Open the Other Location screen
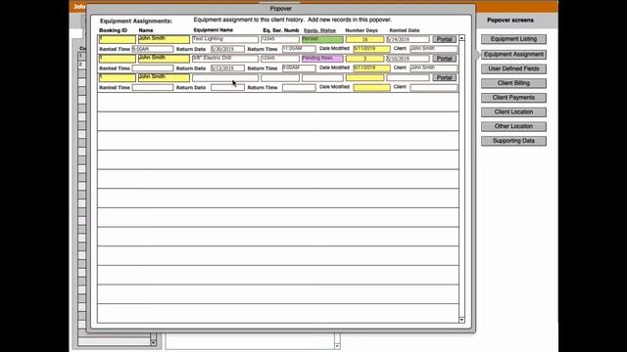 pyautogui.click(x=513, y=126)
